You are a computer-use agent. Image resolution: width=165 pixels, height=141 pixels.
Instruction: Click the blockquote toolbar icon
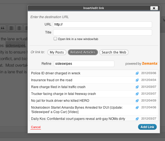click(3, 28)
